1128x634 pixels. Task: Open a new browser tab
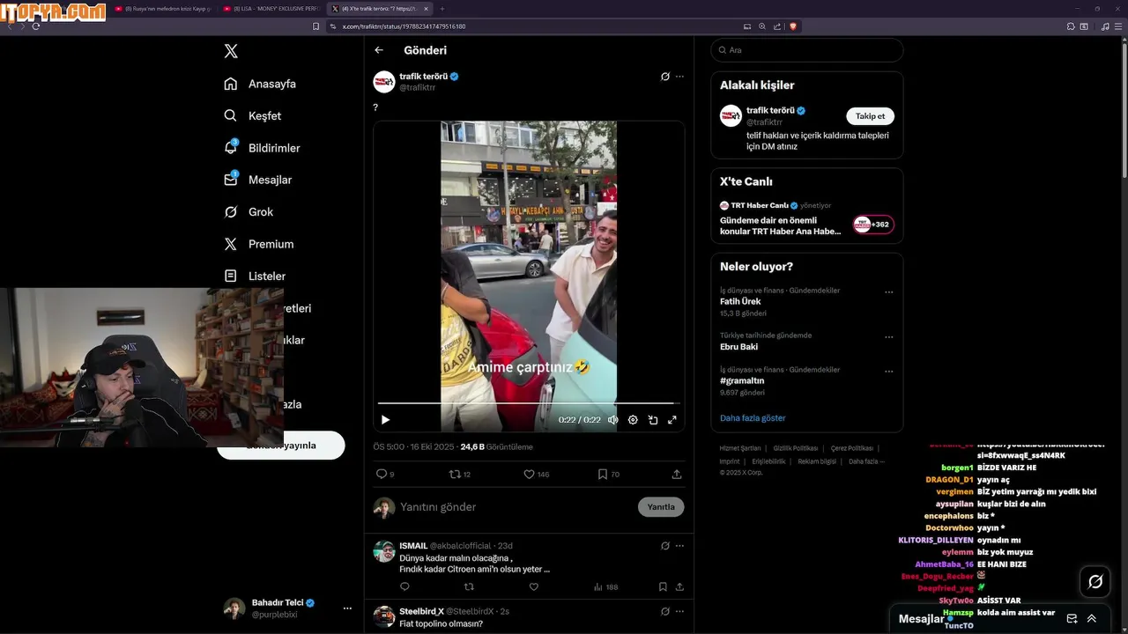(x=442, y=9)
